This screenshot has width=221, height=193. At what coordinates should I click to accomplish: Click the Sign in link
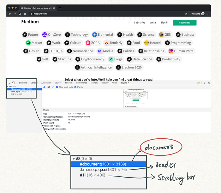164,22
